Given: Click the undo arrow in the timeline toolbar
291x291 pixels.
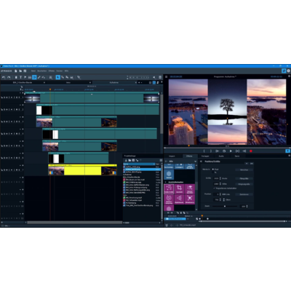Looking at the screenshot, I should point(4,77).
